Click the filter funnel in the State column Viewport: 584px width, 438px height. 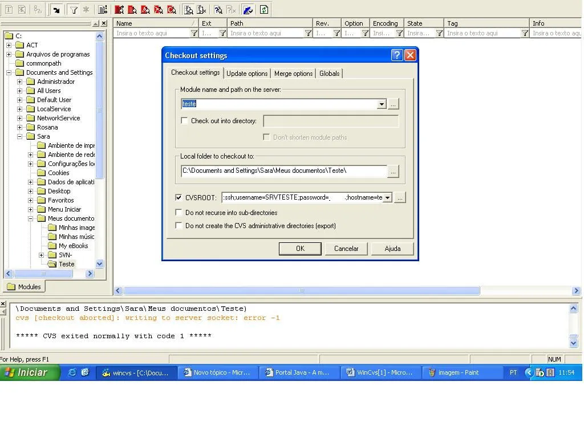pos(440,33)
